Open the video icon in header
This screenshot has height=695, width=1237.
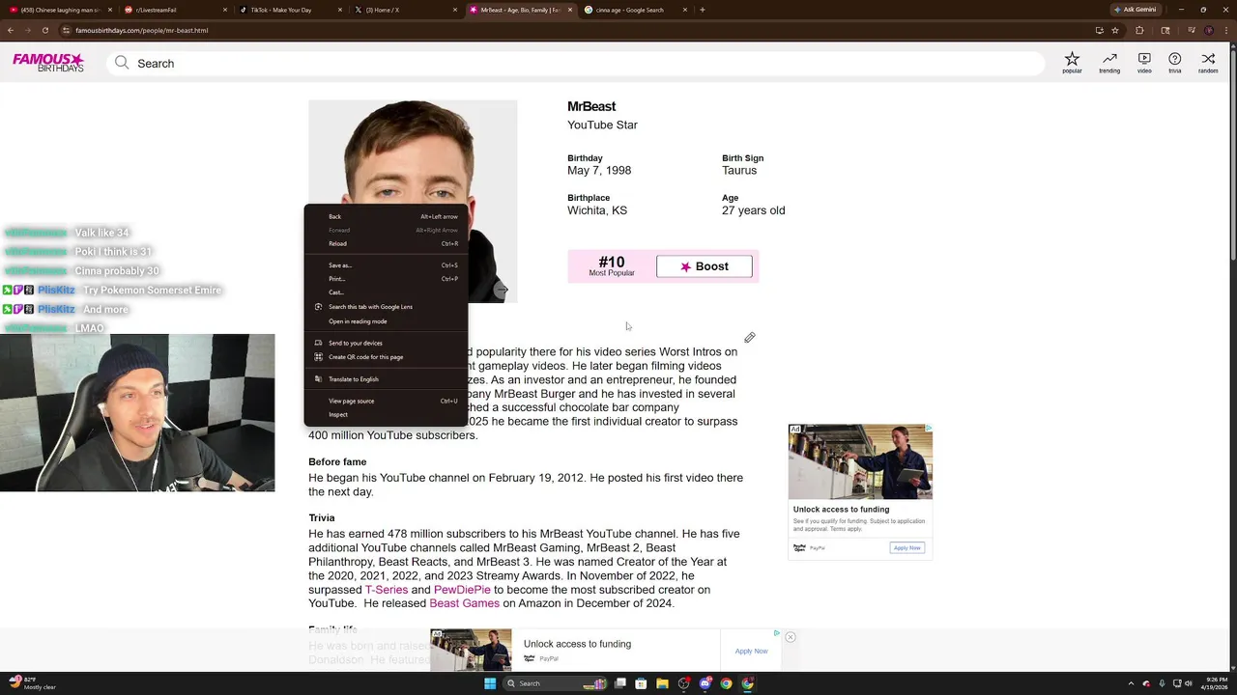(x=1144, y=63)
